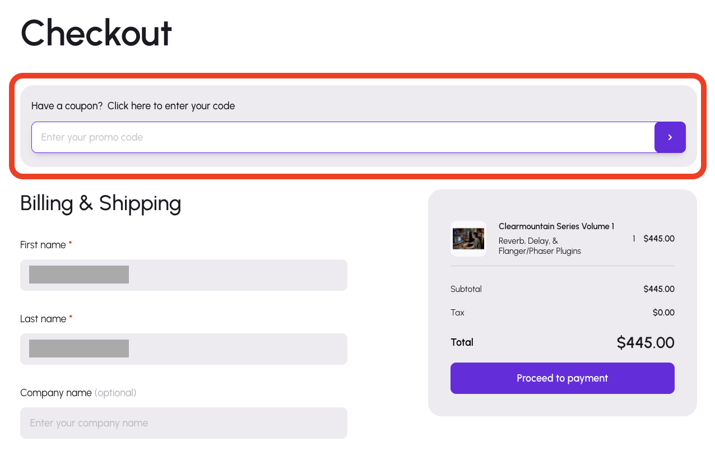Click 'Click here to enter your code'
Image resolution: width=715 pixels, height=455 pixels.
click(171, 106)
